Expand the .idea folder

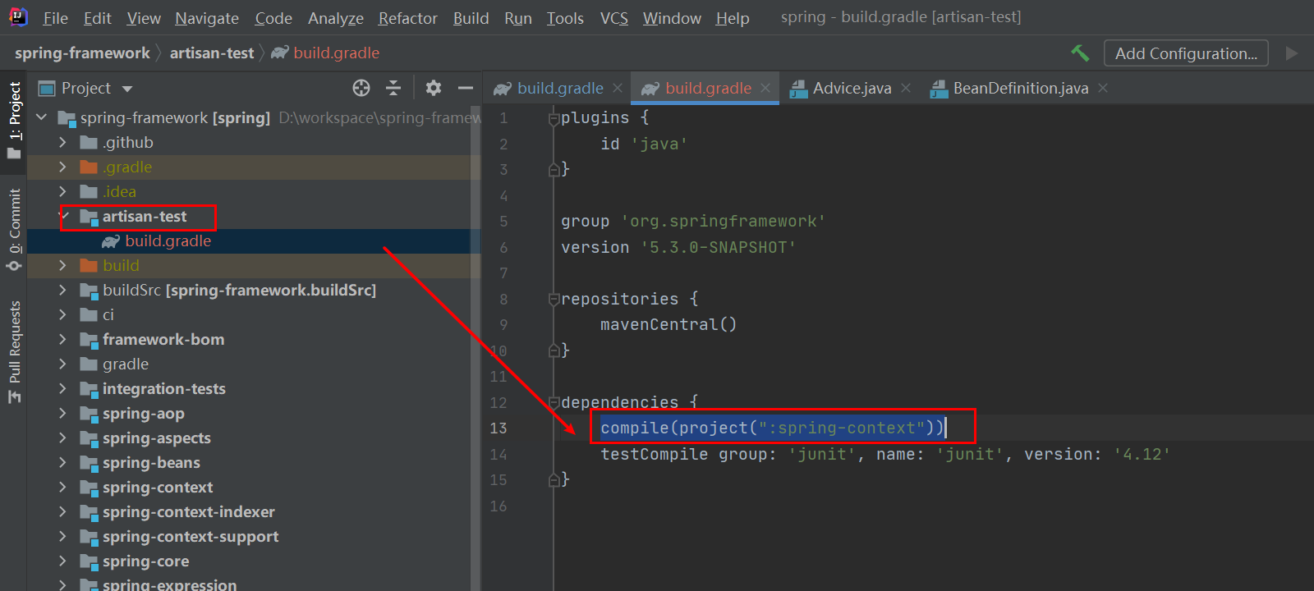[62, 191]
